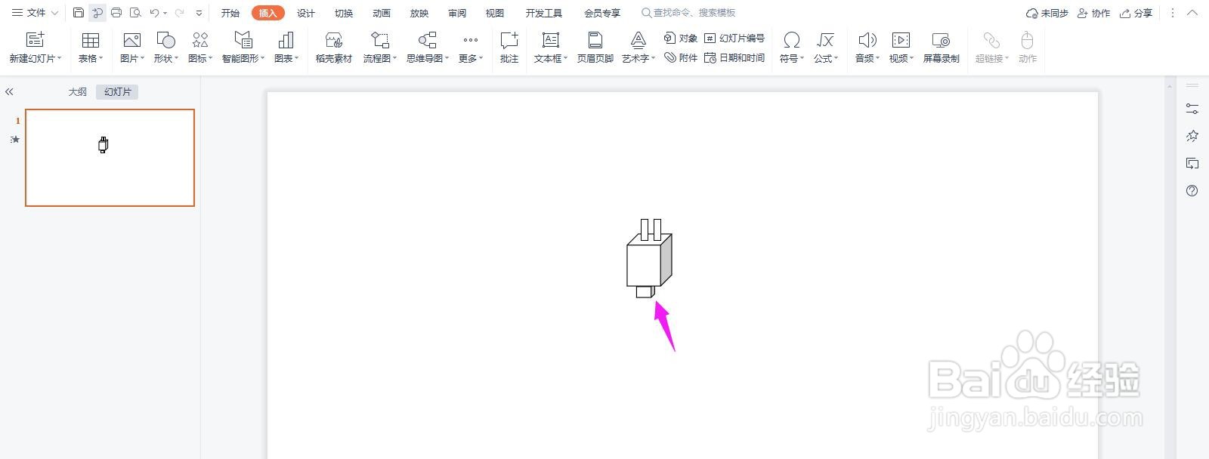
Task: Insert Video (视频)
Action: (901, 47)
